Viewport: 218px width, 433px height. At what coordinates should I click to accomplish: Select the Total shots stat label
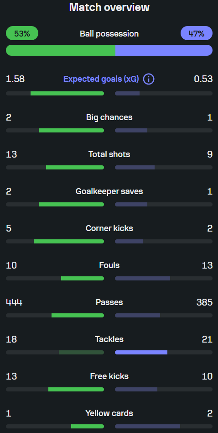pos(109,154)
